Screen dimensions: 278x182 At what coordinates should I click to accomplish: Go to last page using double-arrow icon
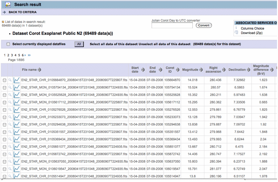click(30, 55)
